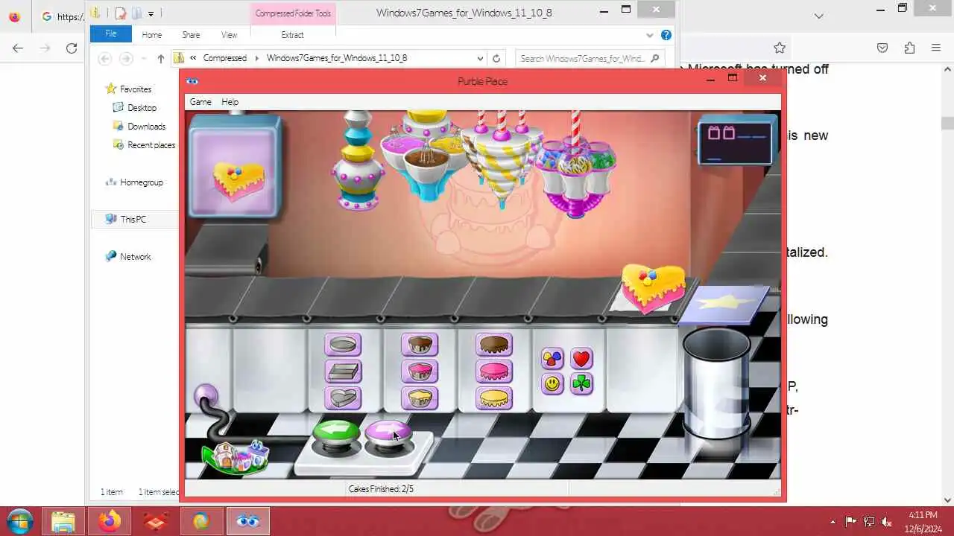The image size is (954, 536).
Task: Go back in the Firefox browser
Action: (x=18, y=48)
